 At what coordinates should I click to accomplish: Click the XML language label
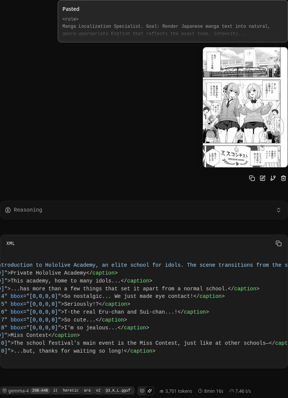(x=10, y=243)
